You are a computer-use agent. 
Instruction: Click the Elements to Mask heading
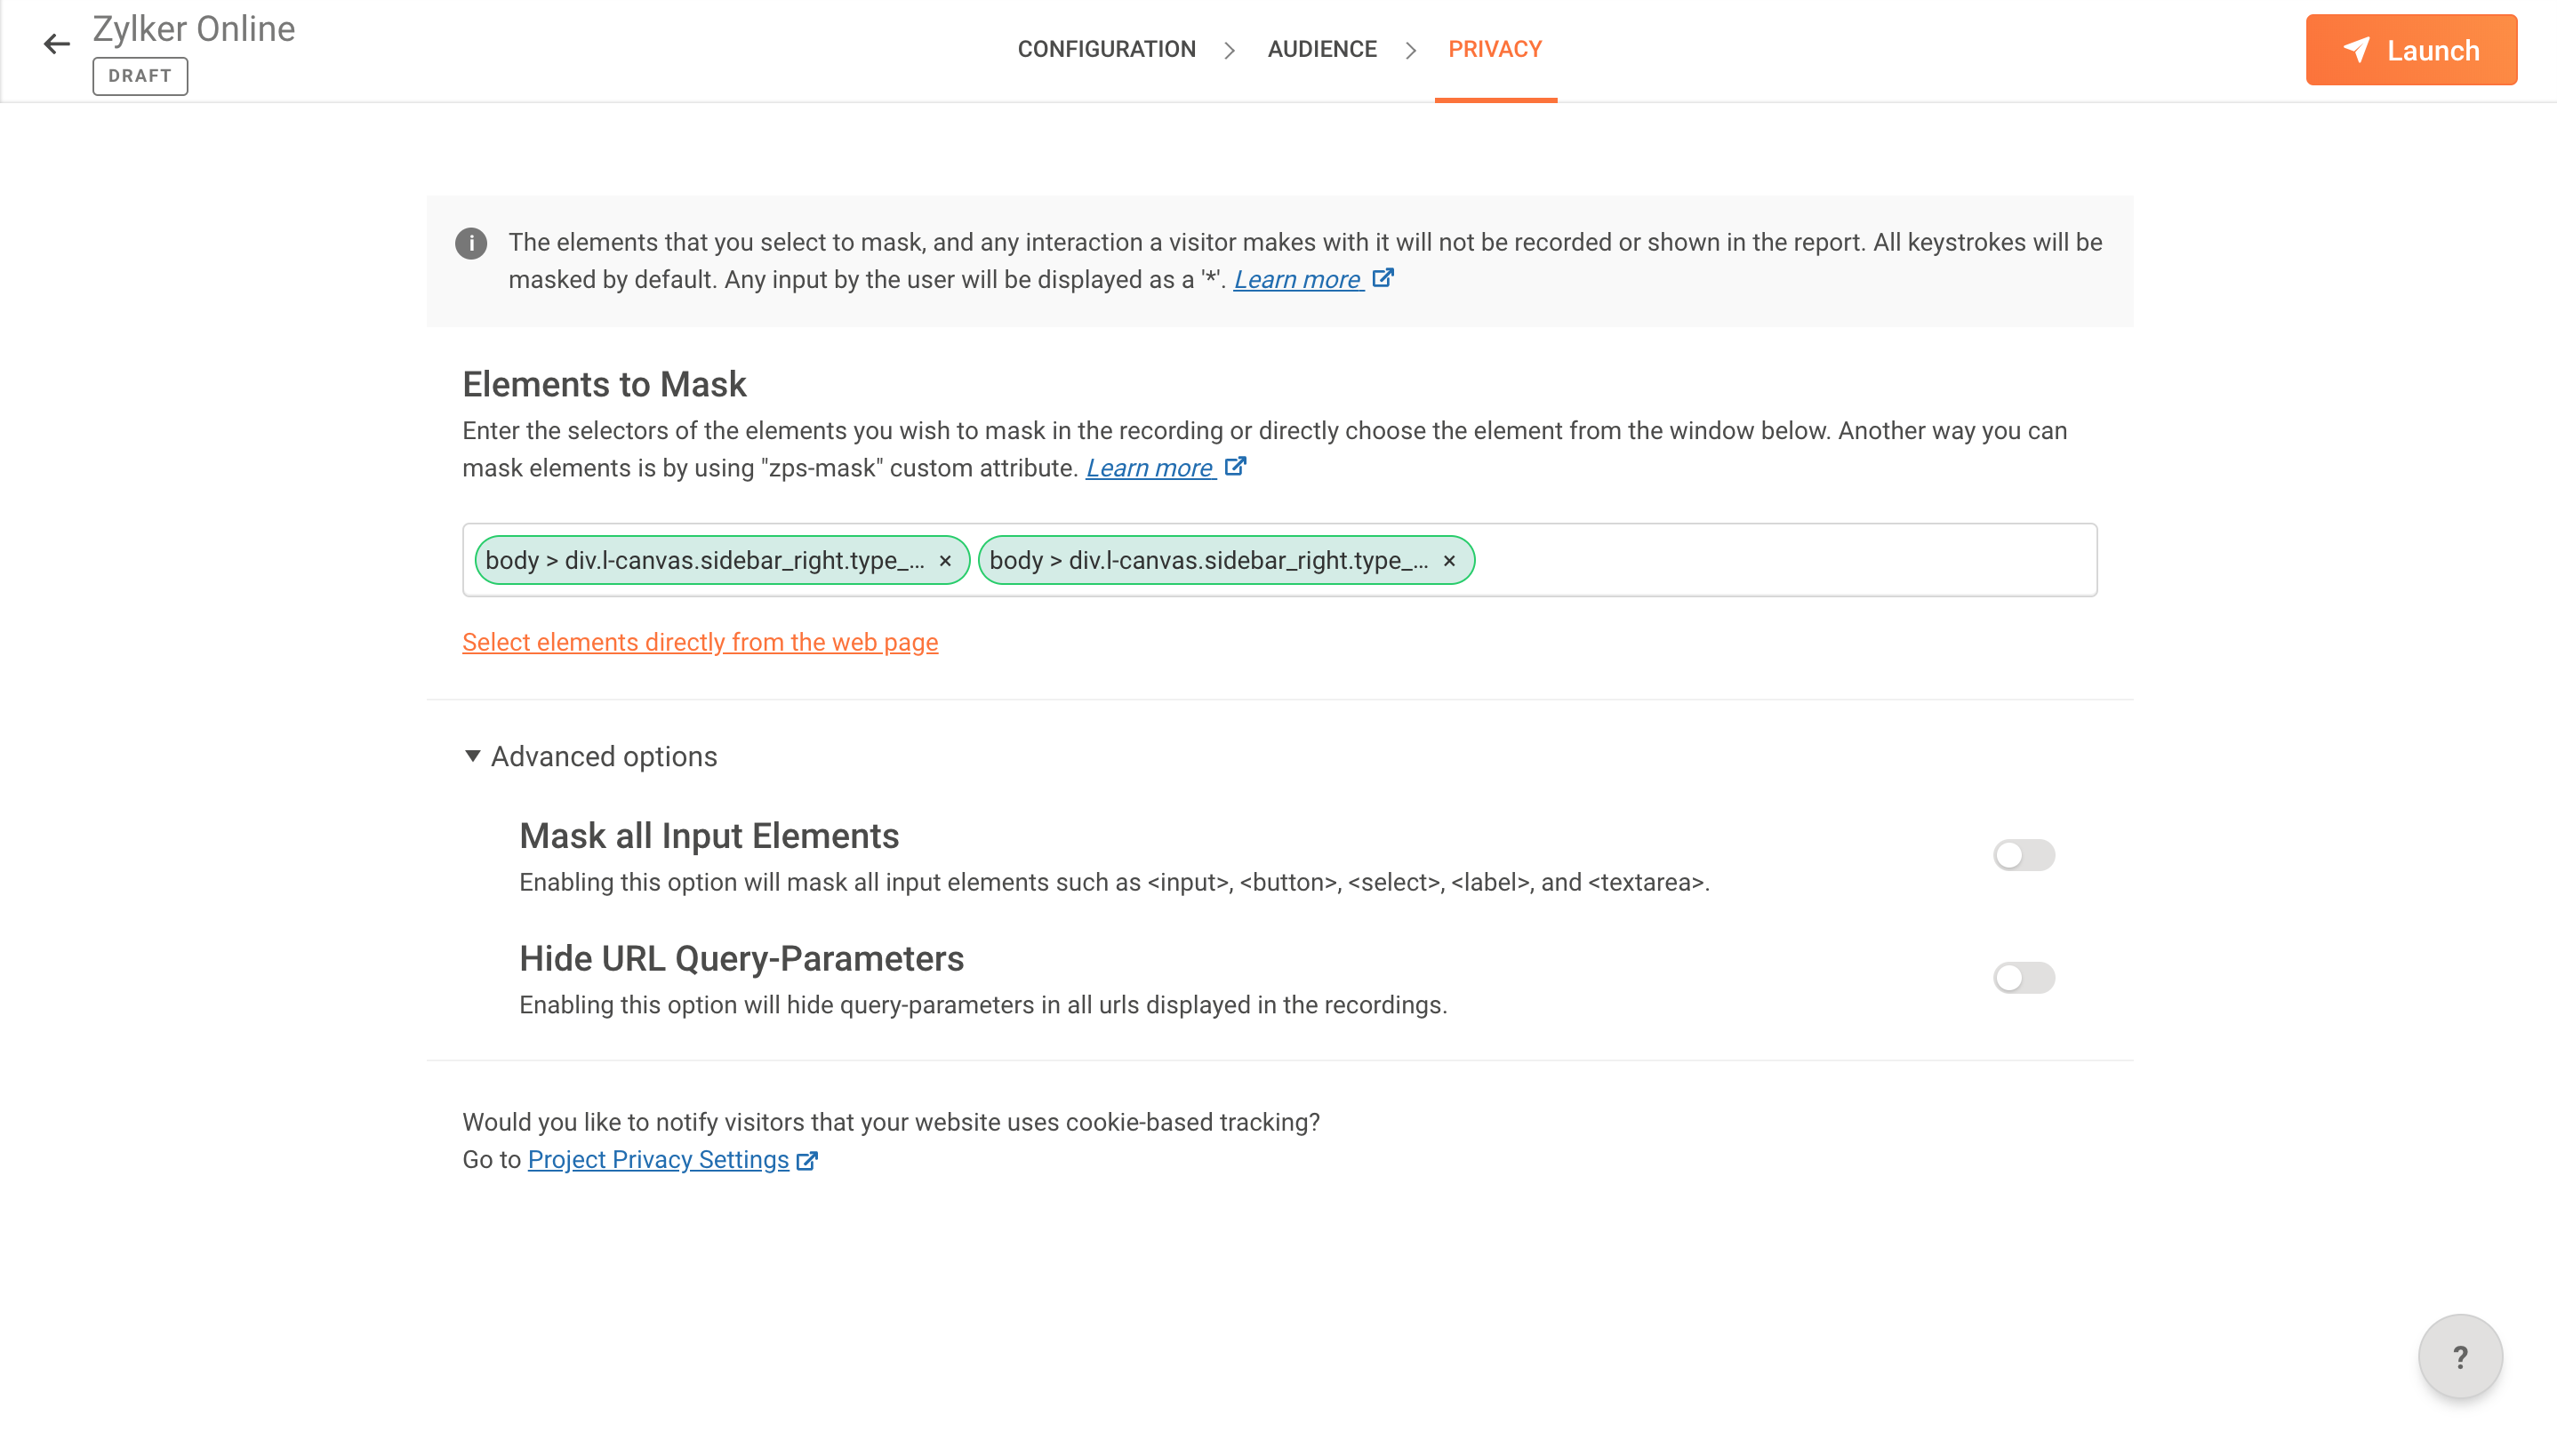coord(604,385)
